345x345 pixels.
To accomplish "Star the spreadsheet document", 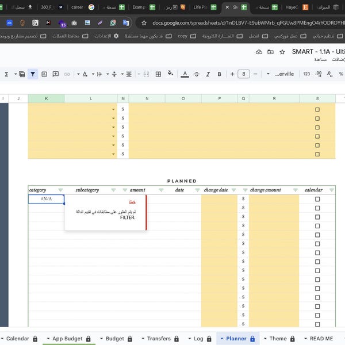I will pos(282,52).
